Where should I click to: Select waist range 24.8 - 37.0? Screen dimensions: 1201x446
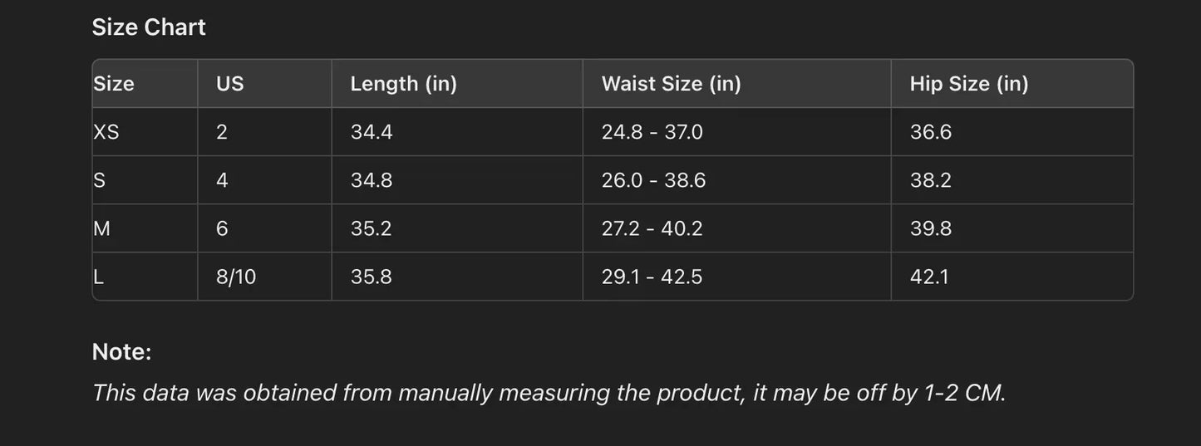(x=652, y=132)
